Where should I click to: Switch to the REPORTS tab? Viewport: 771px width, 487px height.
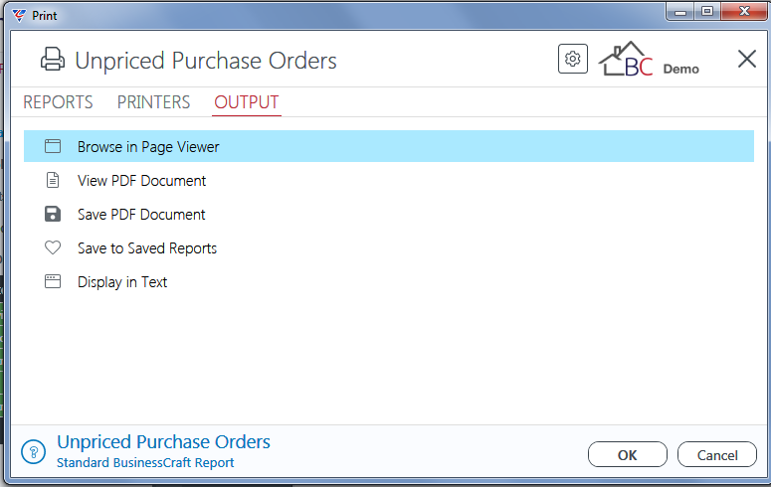pos(58,102)
